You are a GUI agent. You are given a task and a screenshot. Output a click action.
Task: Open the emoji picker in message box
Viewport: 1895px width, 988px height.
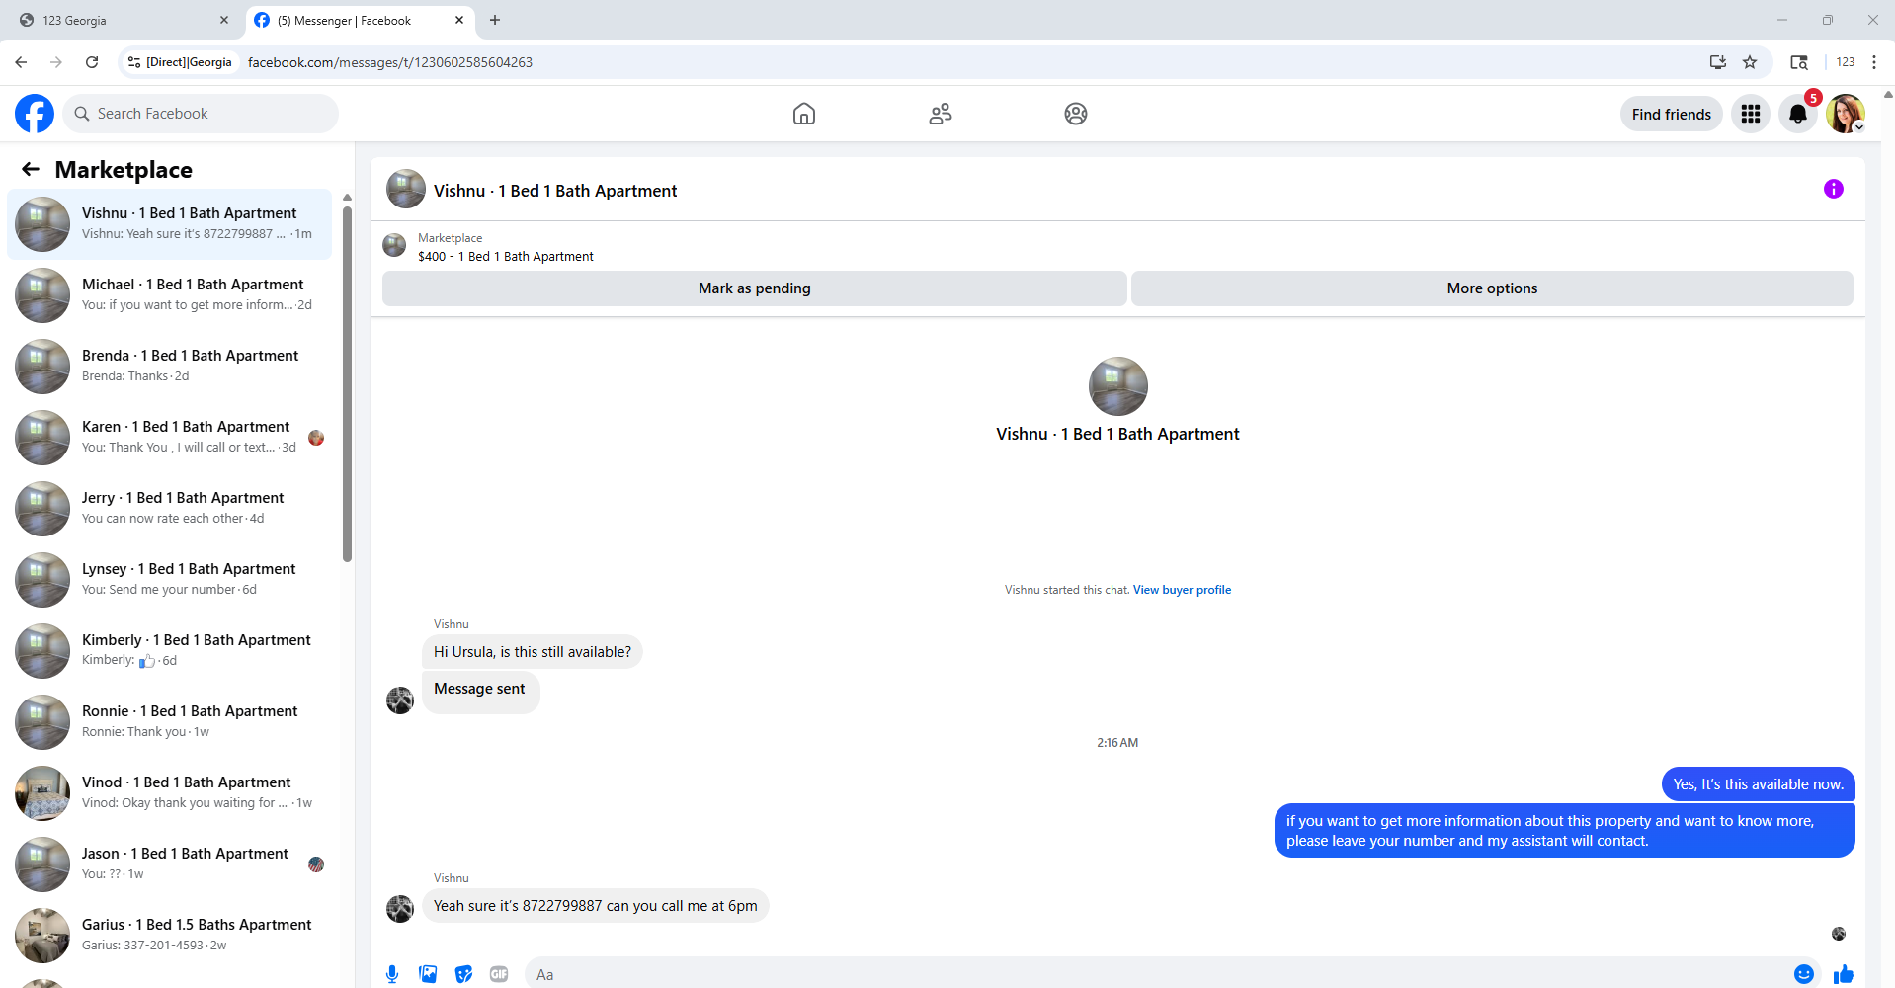[x=1804, y=974]
